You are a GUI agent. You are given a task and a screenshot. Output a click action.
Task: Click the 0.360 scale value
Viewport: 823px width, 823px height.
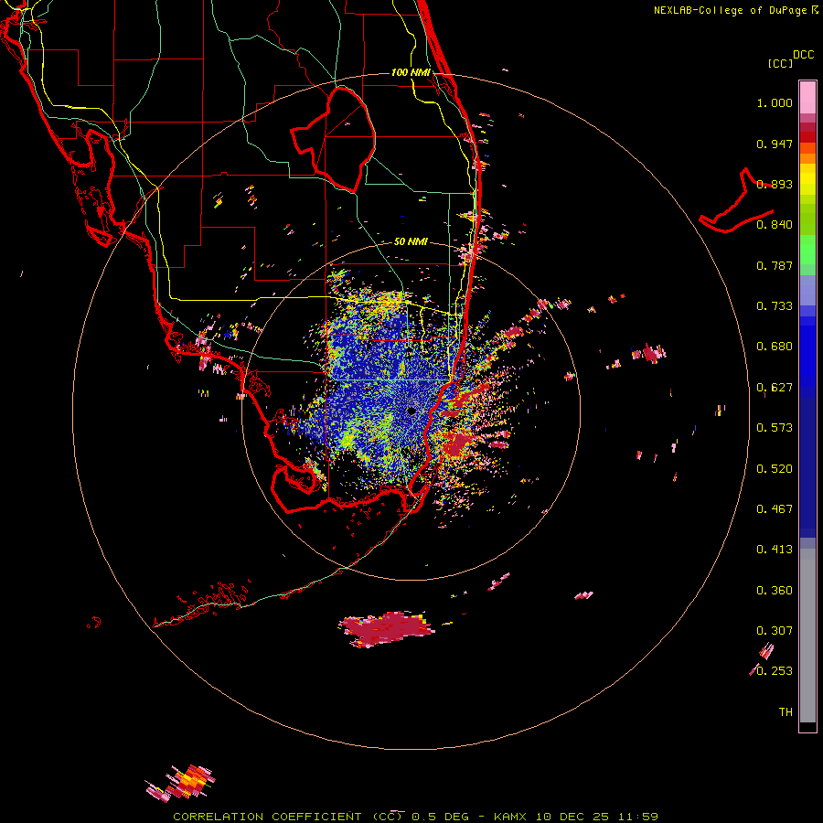(x=775, y=591)
